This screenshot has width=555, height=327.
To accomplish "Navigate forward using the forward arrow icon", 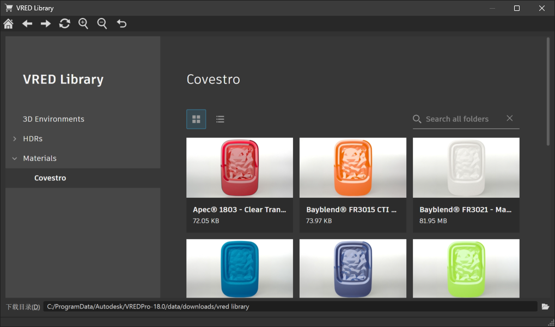I will [46, 23].
